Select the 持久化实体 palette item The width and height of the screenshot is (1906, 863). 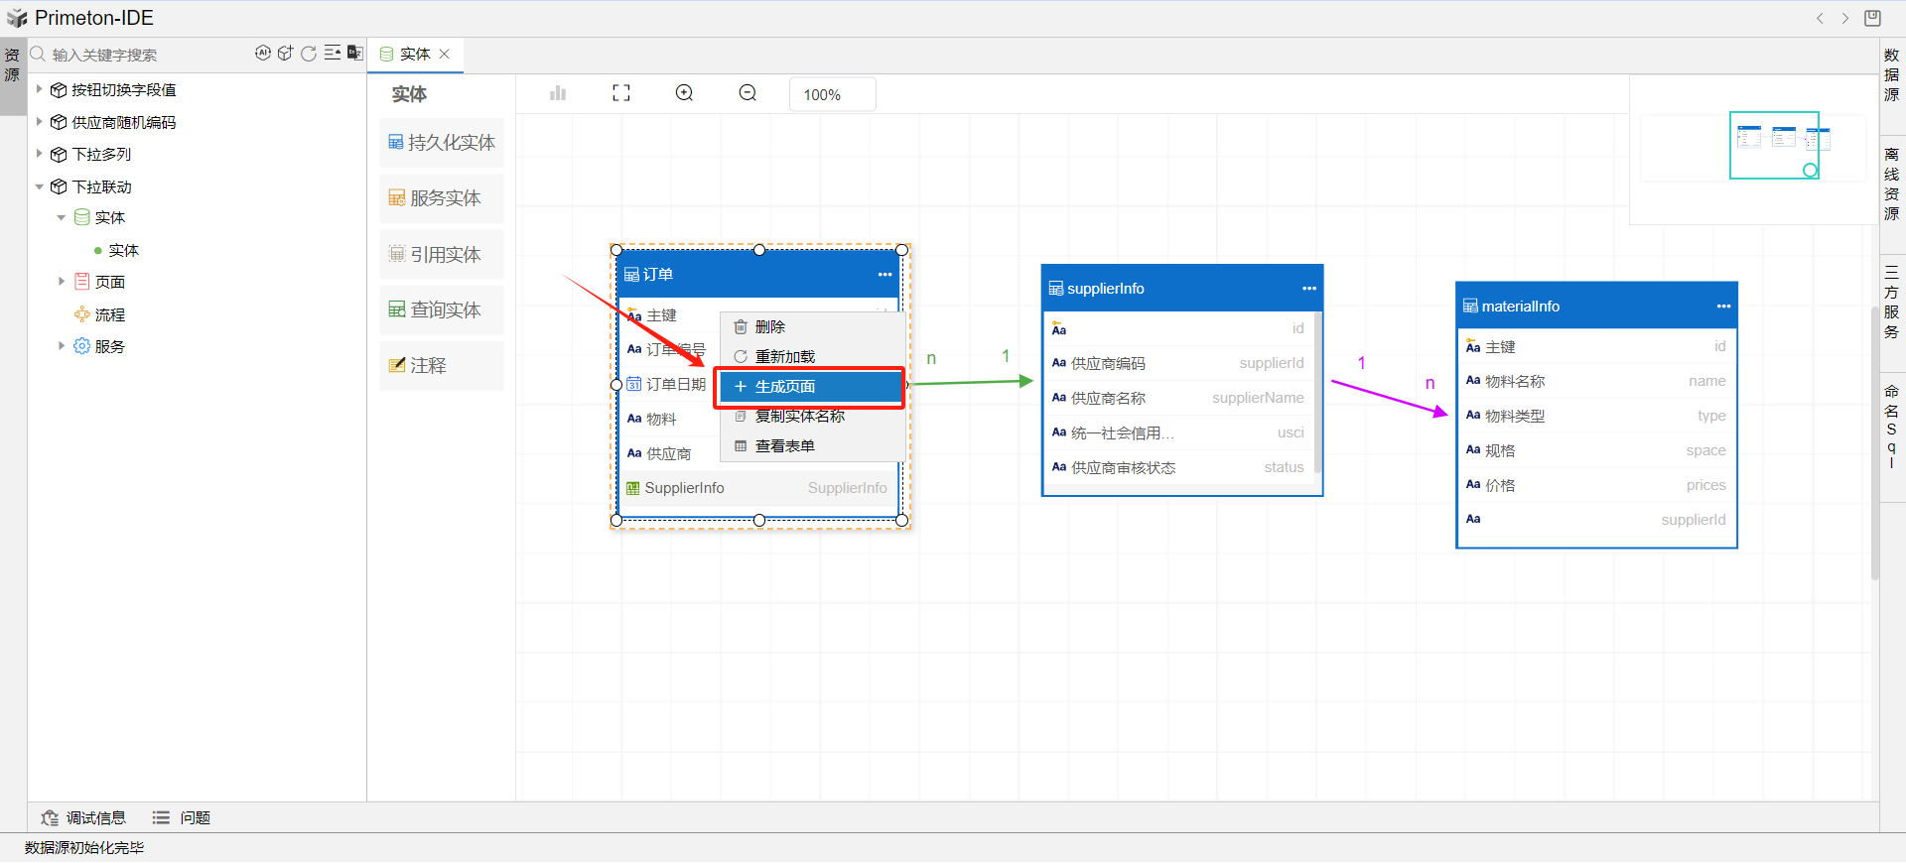coord(442,143)
